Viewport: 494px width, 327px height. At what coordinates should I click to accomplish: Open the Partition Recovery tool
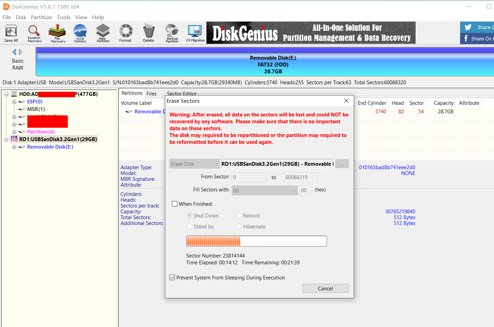34,33
